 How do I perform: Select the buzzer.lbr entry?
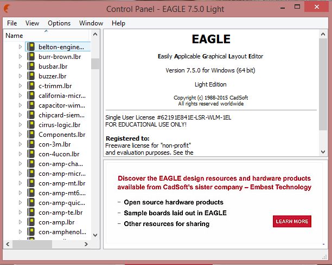tap(53, 76)
